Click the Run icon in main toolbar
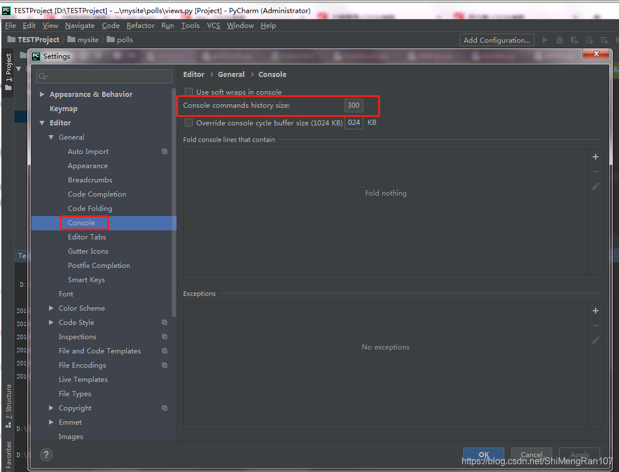This screenshot has height=472, width=619. (x=545, y=40)
